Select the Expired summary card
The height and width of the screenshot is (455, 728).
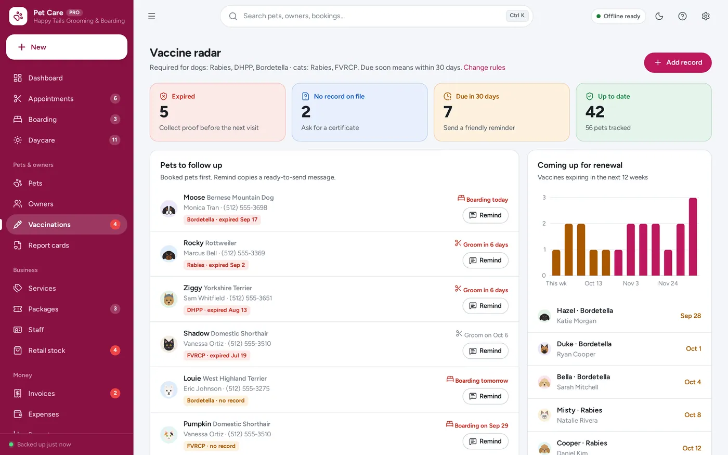(x=217, y=112)
